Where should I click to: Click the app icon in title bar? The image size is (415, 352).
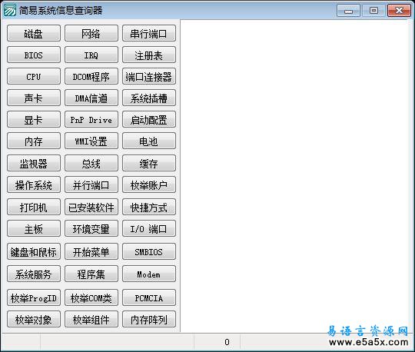pos(9,10)
